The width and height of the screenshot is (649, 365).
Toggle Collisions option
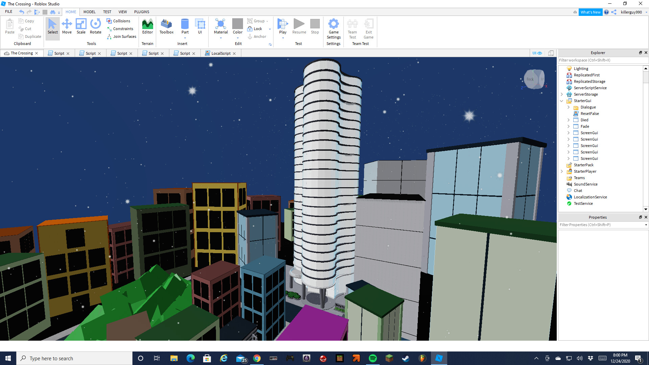[x=118, y=21]
